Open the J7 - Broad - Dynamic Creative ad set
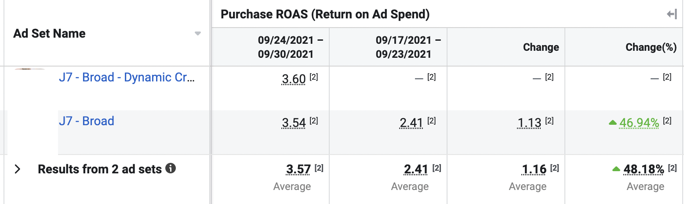This screenshot has width=684, height=204. pos(127,77)
